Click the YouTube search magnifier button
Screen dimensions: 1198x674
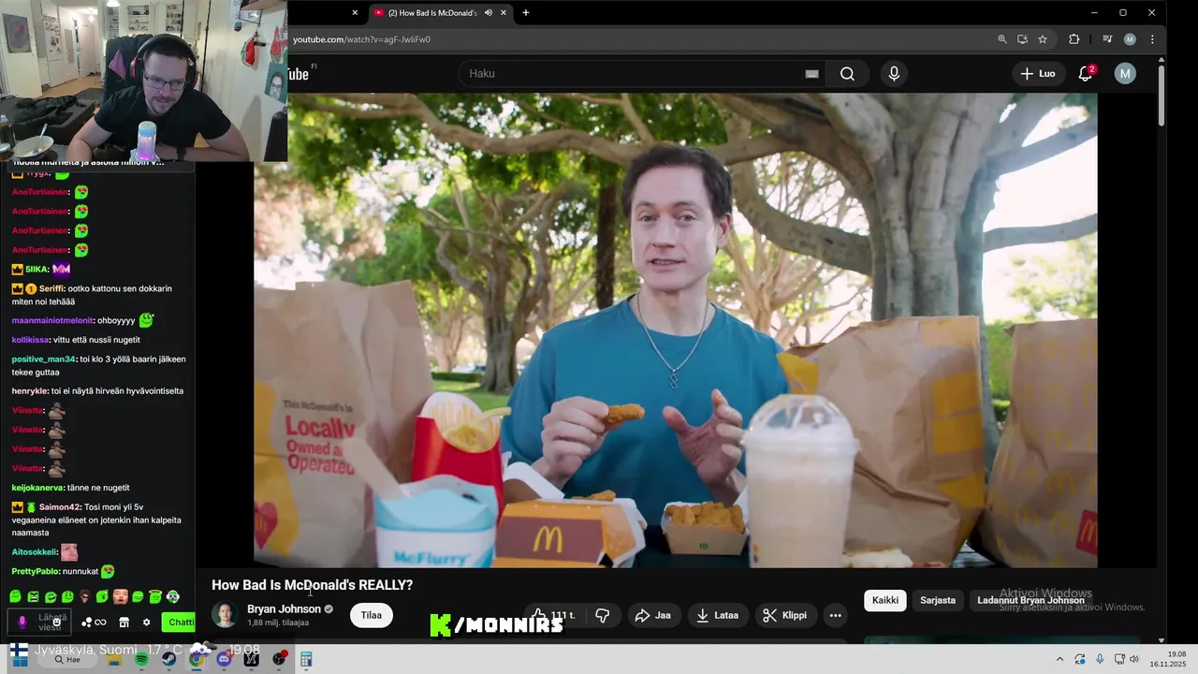click(x=847, y=74)
